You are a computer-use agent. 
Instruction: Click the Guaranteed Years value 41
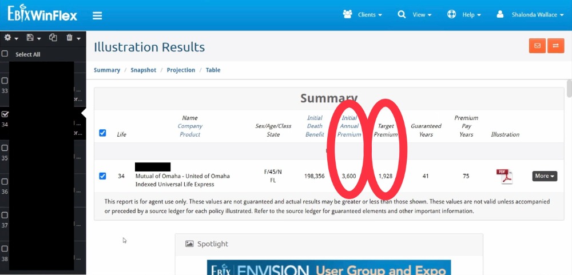(x=426, y=176)
